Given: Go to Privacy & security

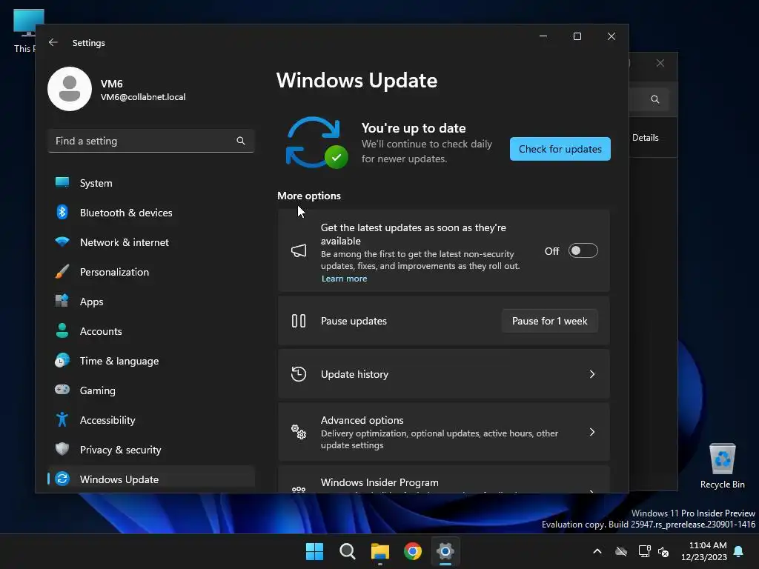Looking at the screenshot, I should [151, 450].
